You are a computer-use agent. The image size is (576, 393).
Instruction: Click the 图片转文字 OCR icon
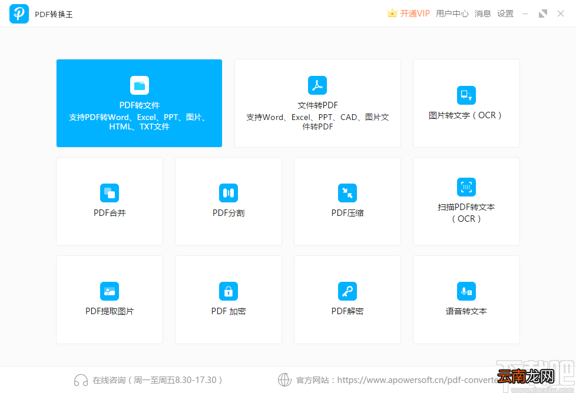(x=466, y=95)
